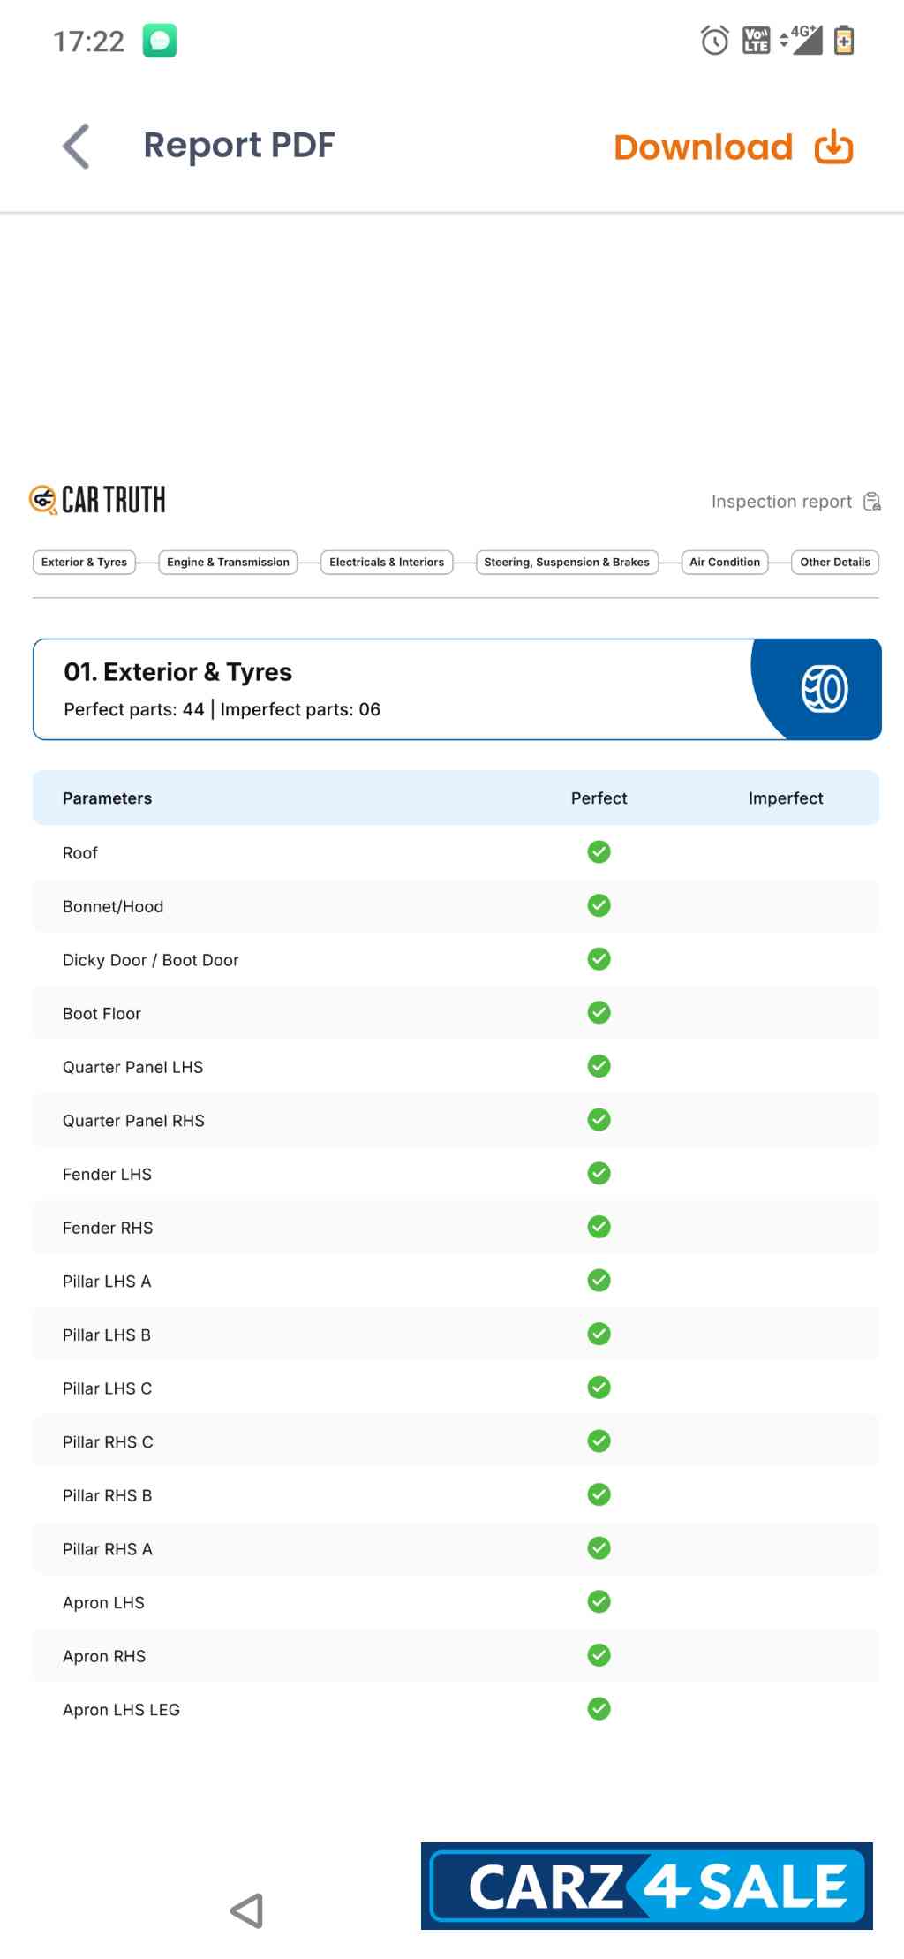Image resolution: width=904 pixels, height=1959 pixels.
Task: Tap the tyre icon in Exterior & Tyres card
Action: [x=824, y=689]
